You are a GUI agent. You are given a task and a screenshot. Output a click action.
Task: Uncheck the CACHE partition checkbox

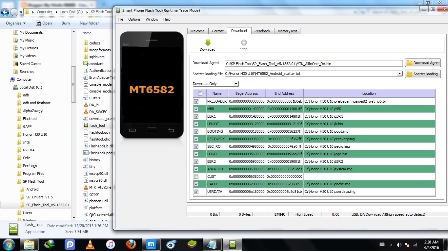pyautogui.click(x=196, y=184)
